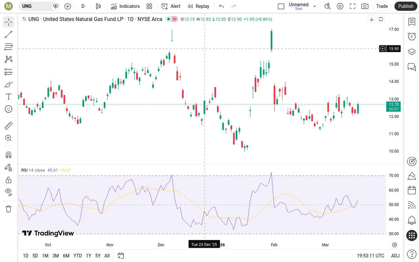Switch range to 1M
419x262 pixels.
tap(45, 256)
